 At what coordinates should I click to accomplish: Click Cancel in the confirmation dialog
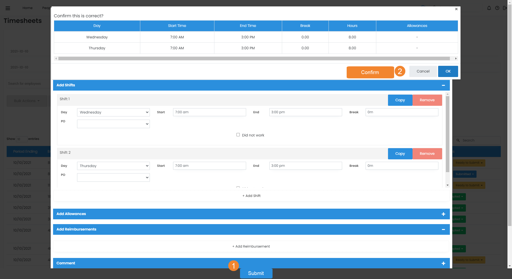(x=423, y=71)
